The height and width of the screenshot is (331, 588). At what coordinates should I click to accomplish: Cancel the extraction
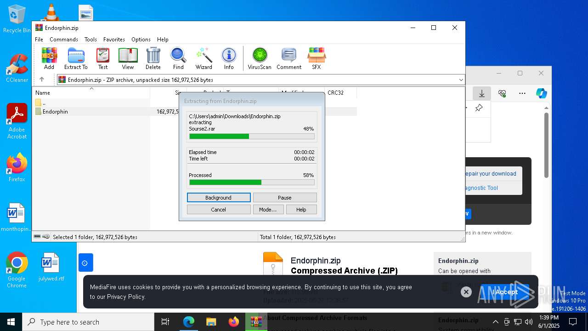click(219, 210)
